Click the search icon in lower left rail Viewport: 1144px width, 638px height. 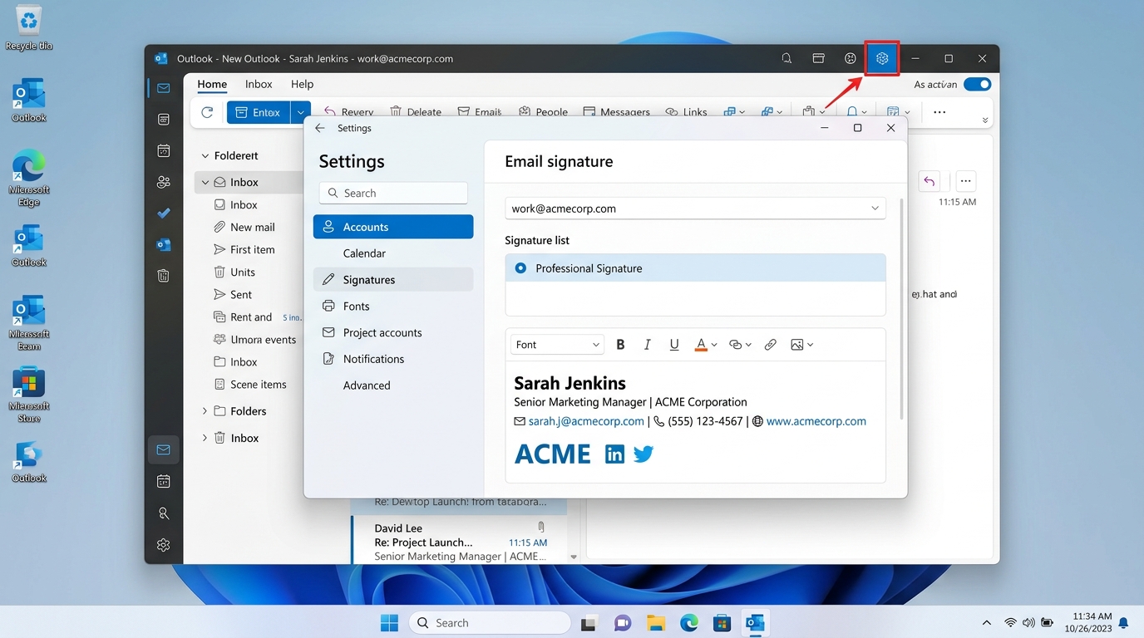[164, 513]
